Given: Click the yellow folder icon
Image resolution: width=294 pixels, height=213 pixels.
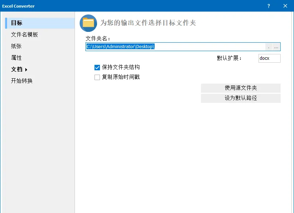Looking at the screenshot, I should tap(88, 23).
